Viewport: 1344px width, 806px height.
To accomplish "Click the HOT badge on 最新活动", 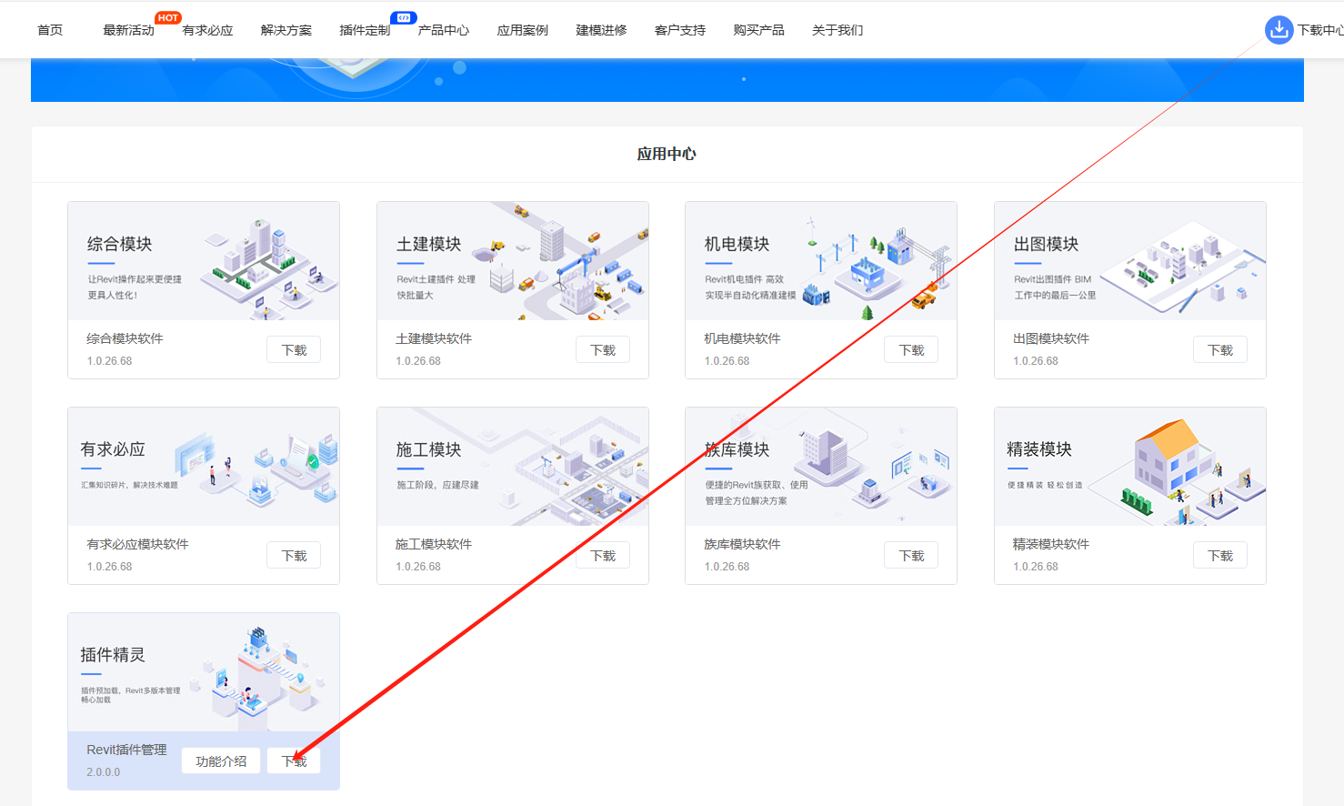I will [168, 18].
